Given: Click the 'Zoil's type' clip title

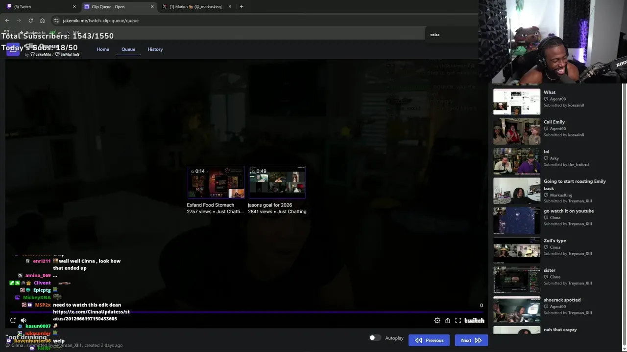Looking at the screenshot, I should 555,241.
